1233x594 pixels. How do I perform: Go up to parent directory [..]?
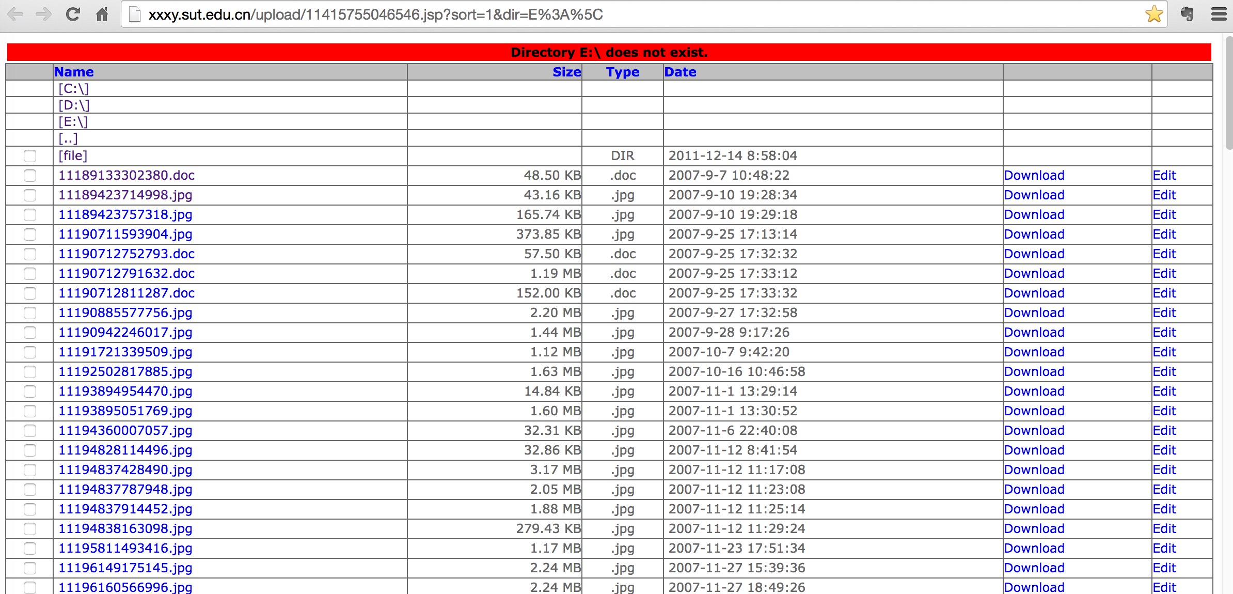point(68,138)
